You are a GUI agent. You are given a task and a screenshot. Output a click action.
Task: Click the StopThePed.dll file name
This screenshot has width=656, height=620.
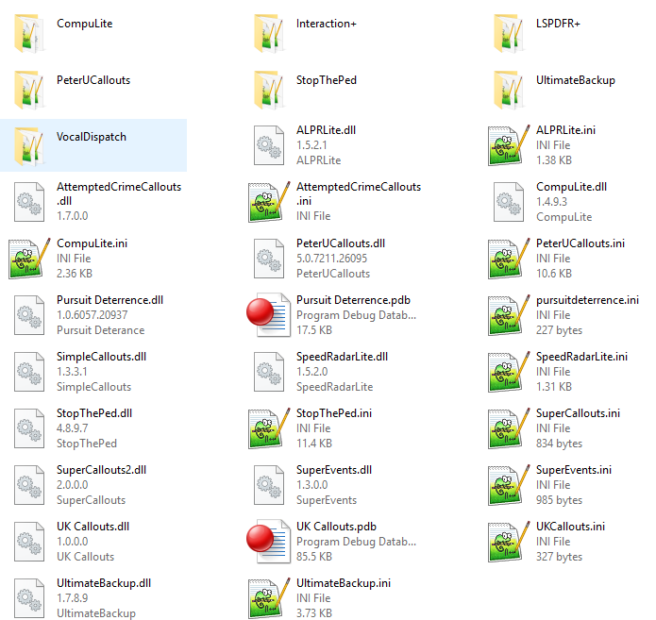pyautogui.click(x=94, y=413)
